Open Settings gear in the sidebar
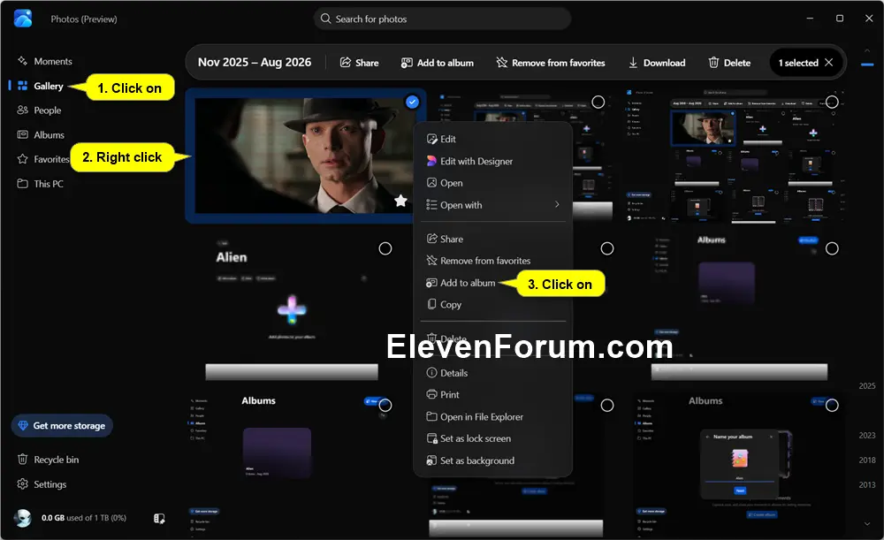This screenshot has width=884, height=540. tap(23, 484)
